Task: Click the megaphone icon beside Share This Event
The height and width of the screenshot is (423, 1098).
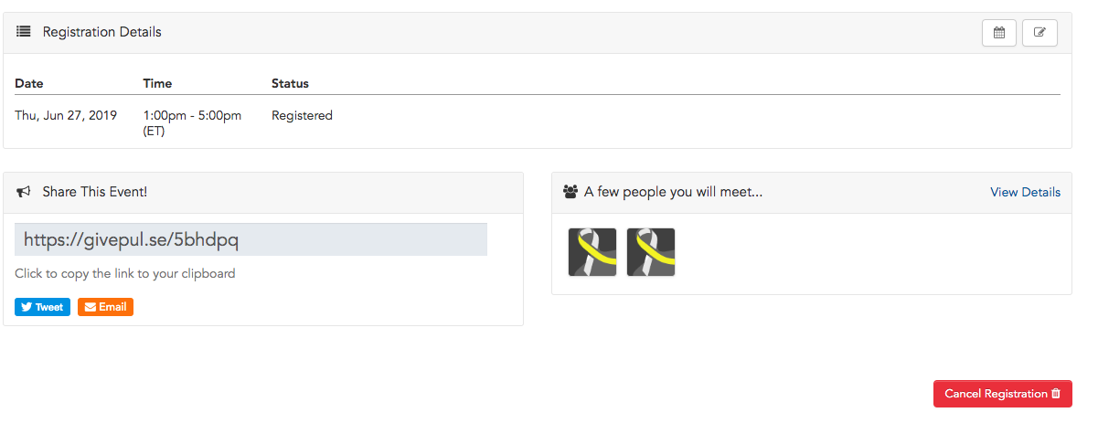Action: coord(24,192)
